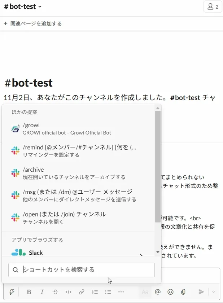The image size is (223, 303).
Task: Start an ordered numbered list
Action: tap(95, 292)
